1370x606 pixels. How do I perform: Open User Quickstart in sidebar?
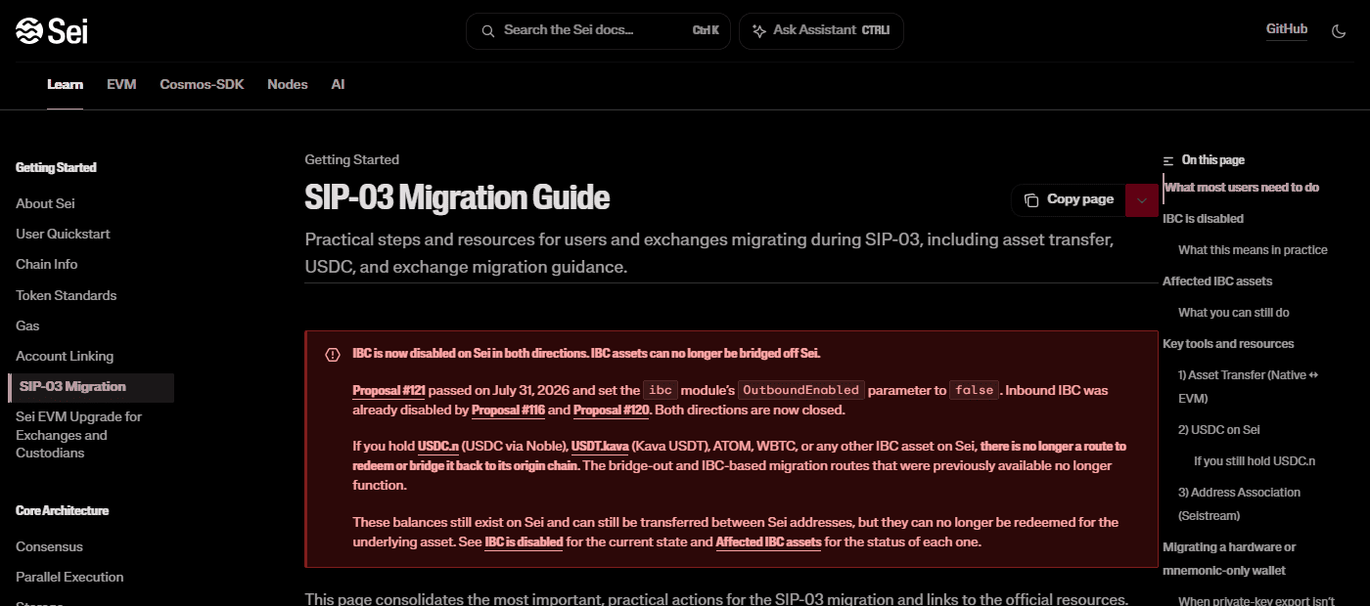[63, 235]
